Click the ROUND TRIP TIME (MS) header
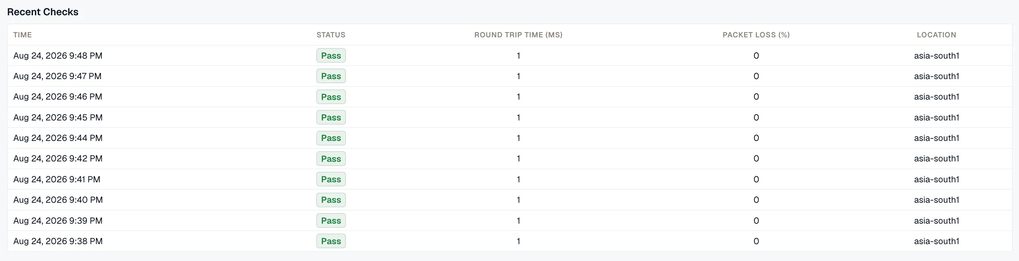1019x261 pixels. point(518,35)
